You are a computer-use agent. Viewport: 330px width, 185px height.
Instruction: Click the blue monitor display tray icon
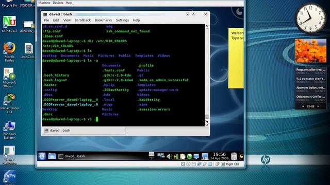[x=196, y=156]
